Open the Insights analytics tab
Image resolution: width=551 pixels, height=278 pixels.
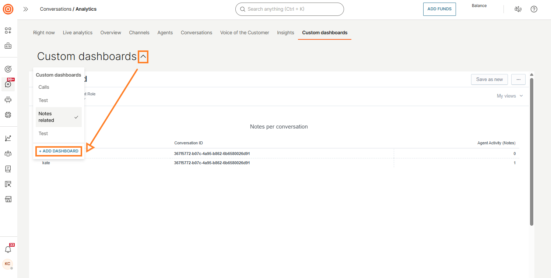285,32
